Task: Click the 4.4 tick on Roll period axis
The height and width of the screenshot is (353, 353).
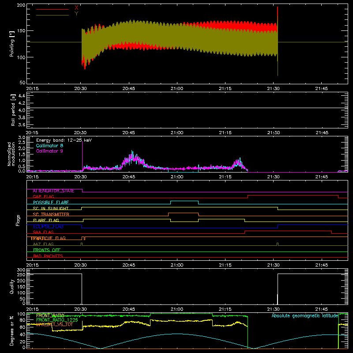Action: tap(22, 96)
